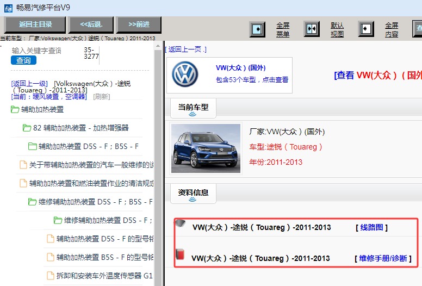Viewport: 422px width, 286px height.
Task: Click 年份:2011-2013 red text
Action: click(x=276, y=162)
